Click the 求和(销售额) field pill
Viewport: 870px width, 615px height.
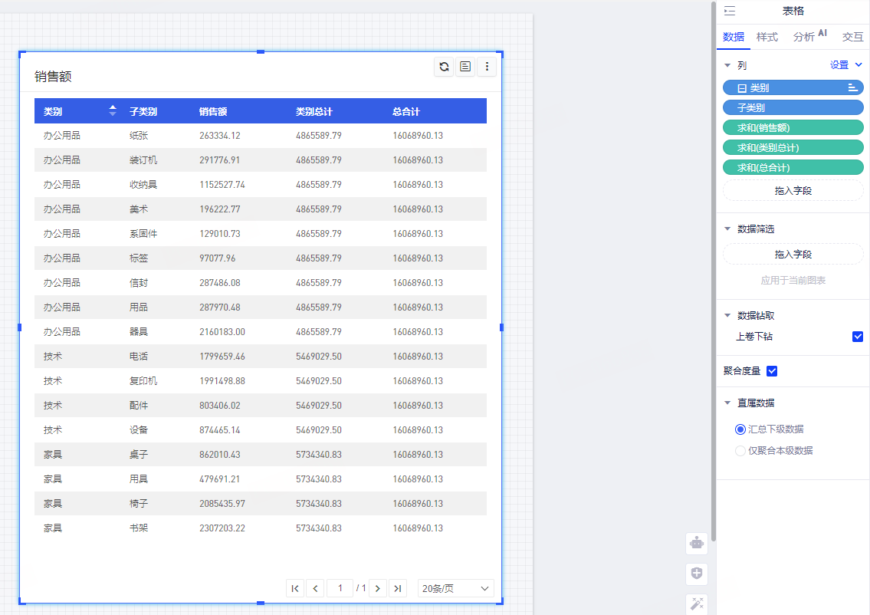click(x=793, y=128)
